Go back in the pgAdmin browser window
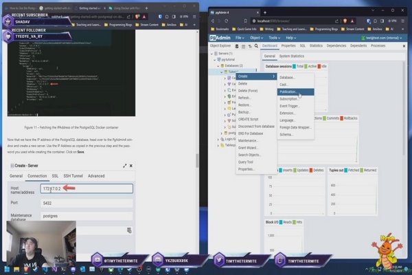412x275 pixels. (x=213, y=21)
